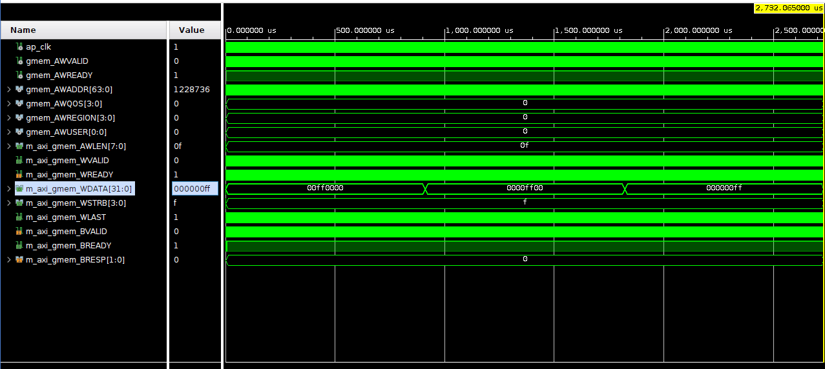Click the ap_clk waveform trace
This screenshot has height=369, width=825.
[x=525, y=47]
